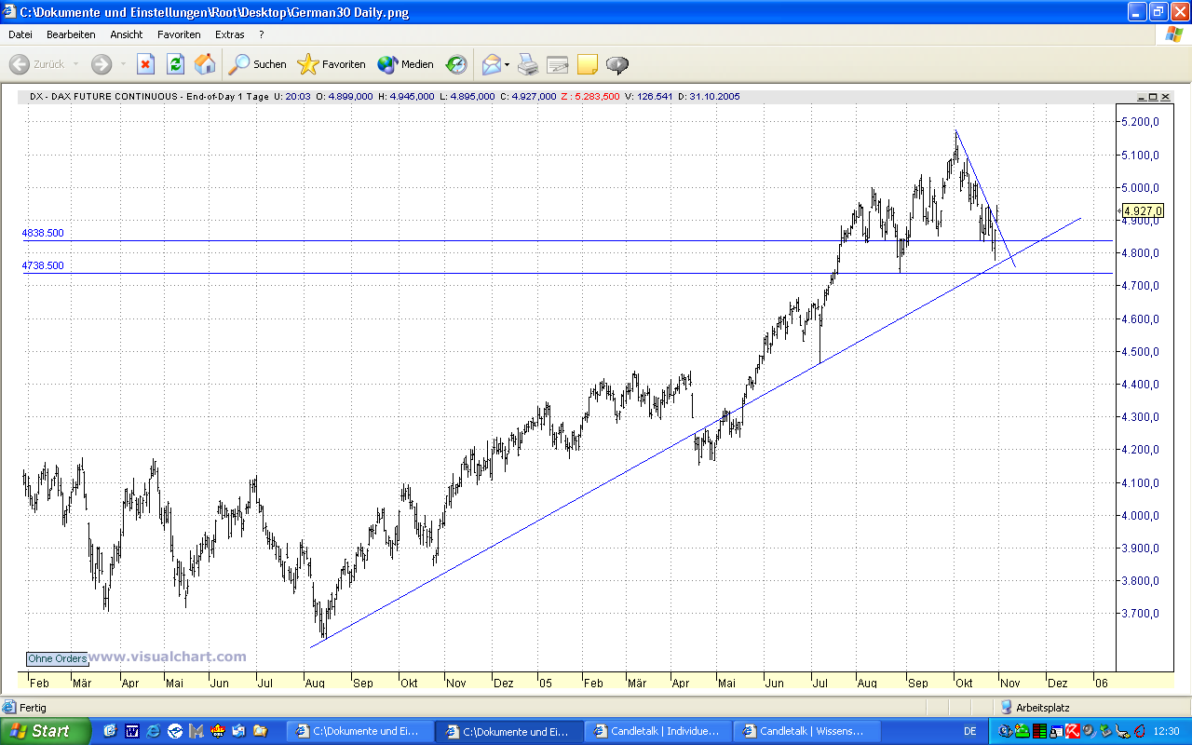Screen dimensions: 1192x745
Task: Expand the mail button dropdown arrow
Action: tap(508, 64)
